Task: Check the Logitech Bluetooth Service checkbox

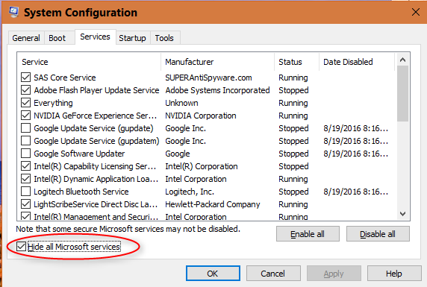Action: coord(25,192)
